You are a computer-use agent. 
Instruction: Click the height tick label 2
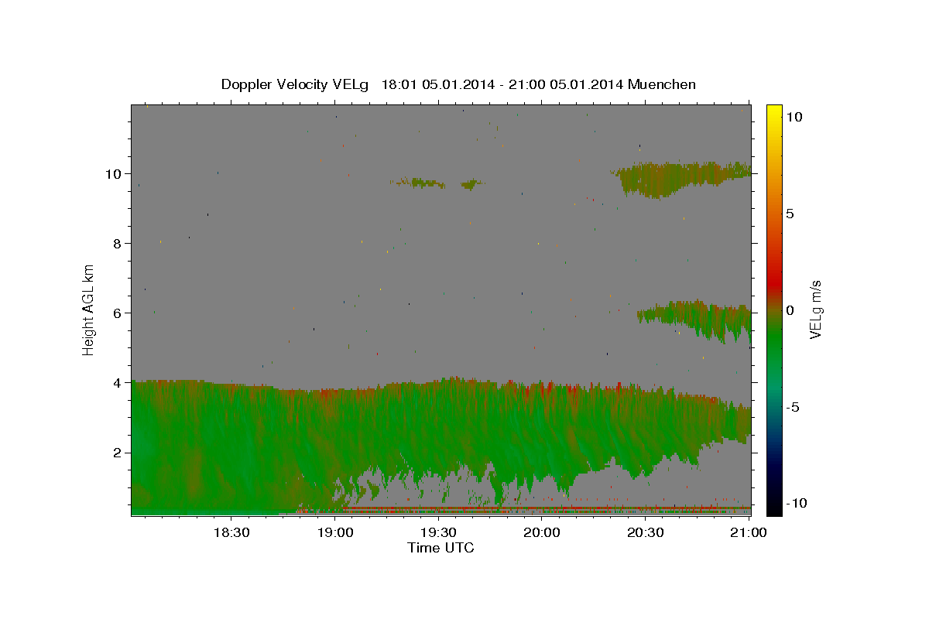pyautogui.click(x=118, y=453)
